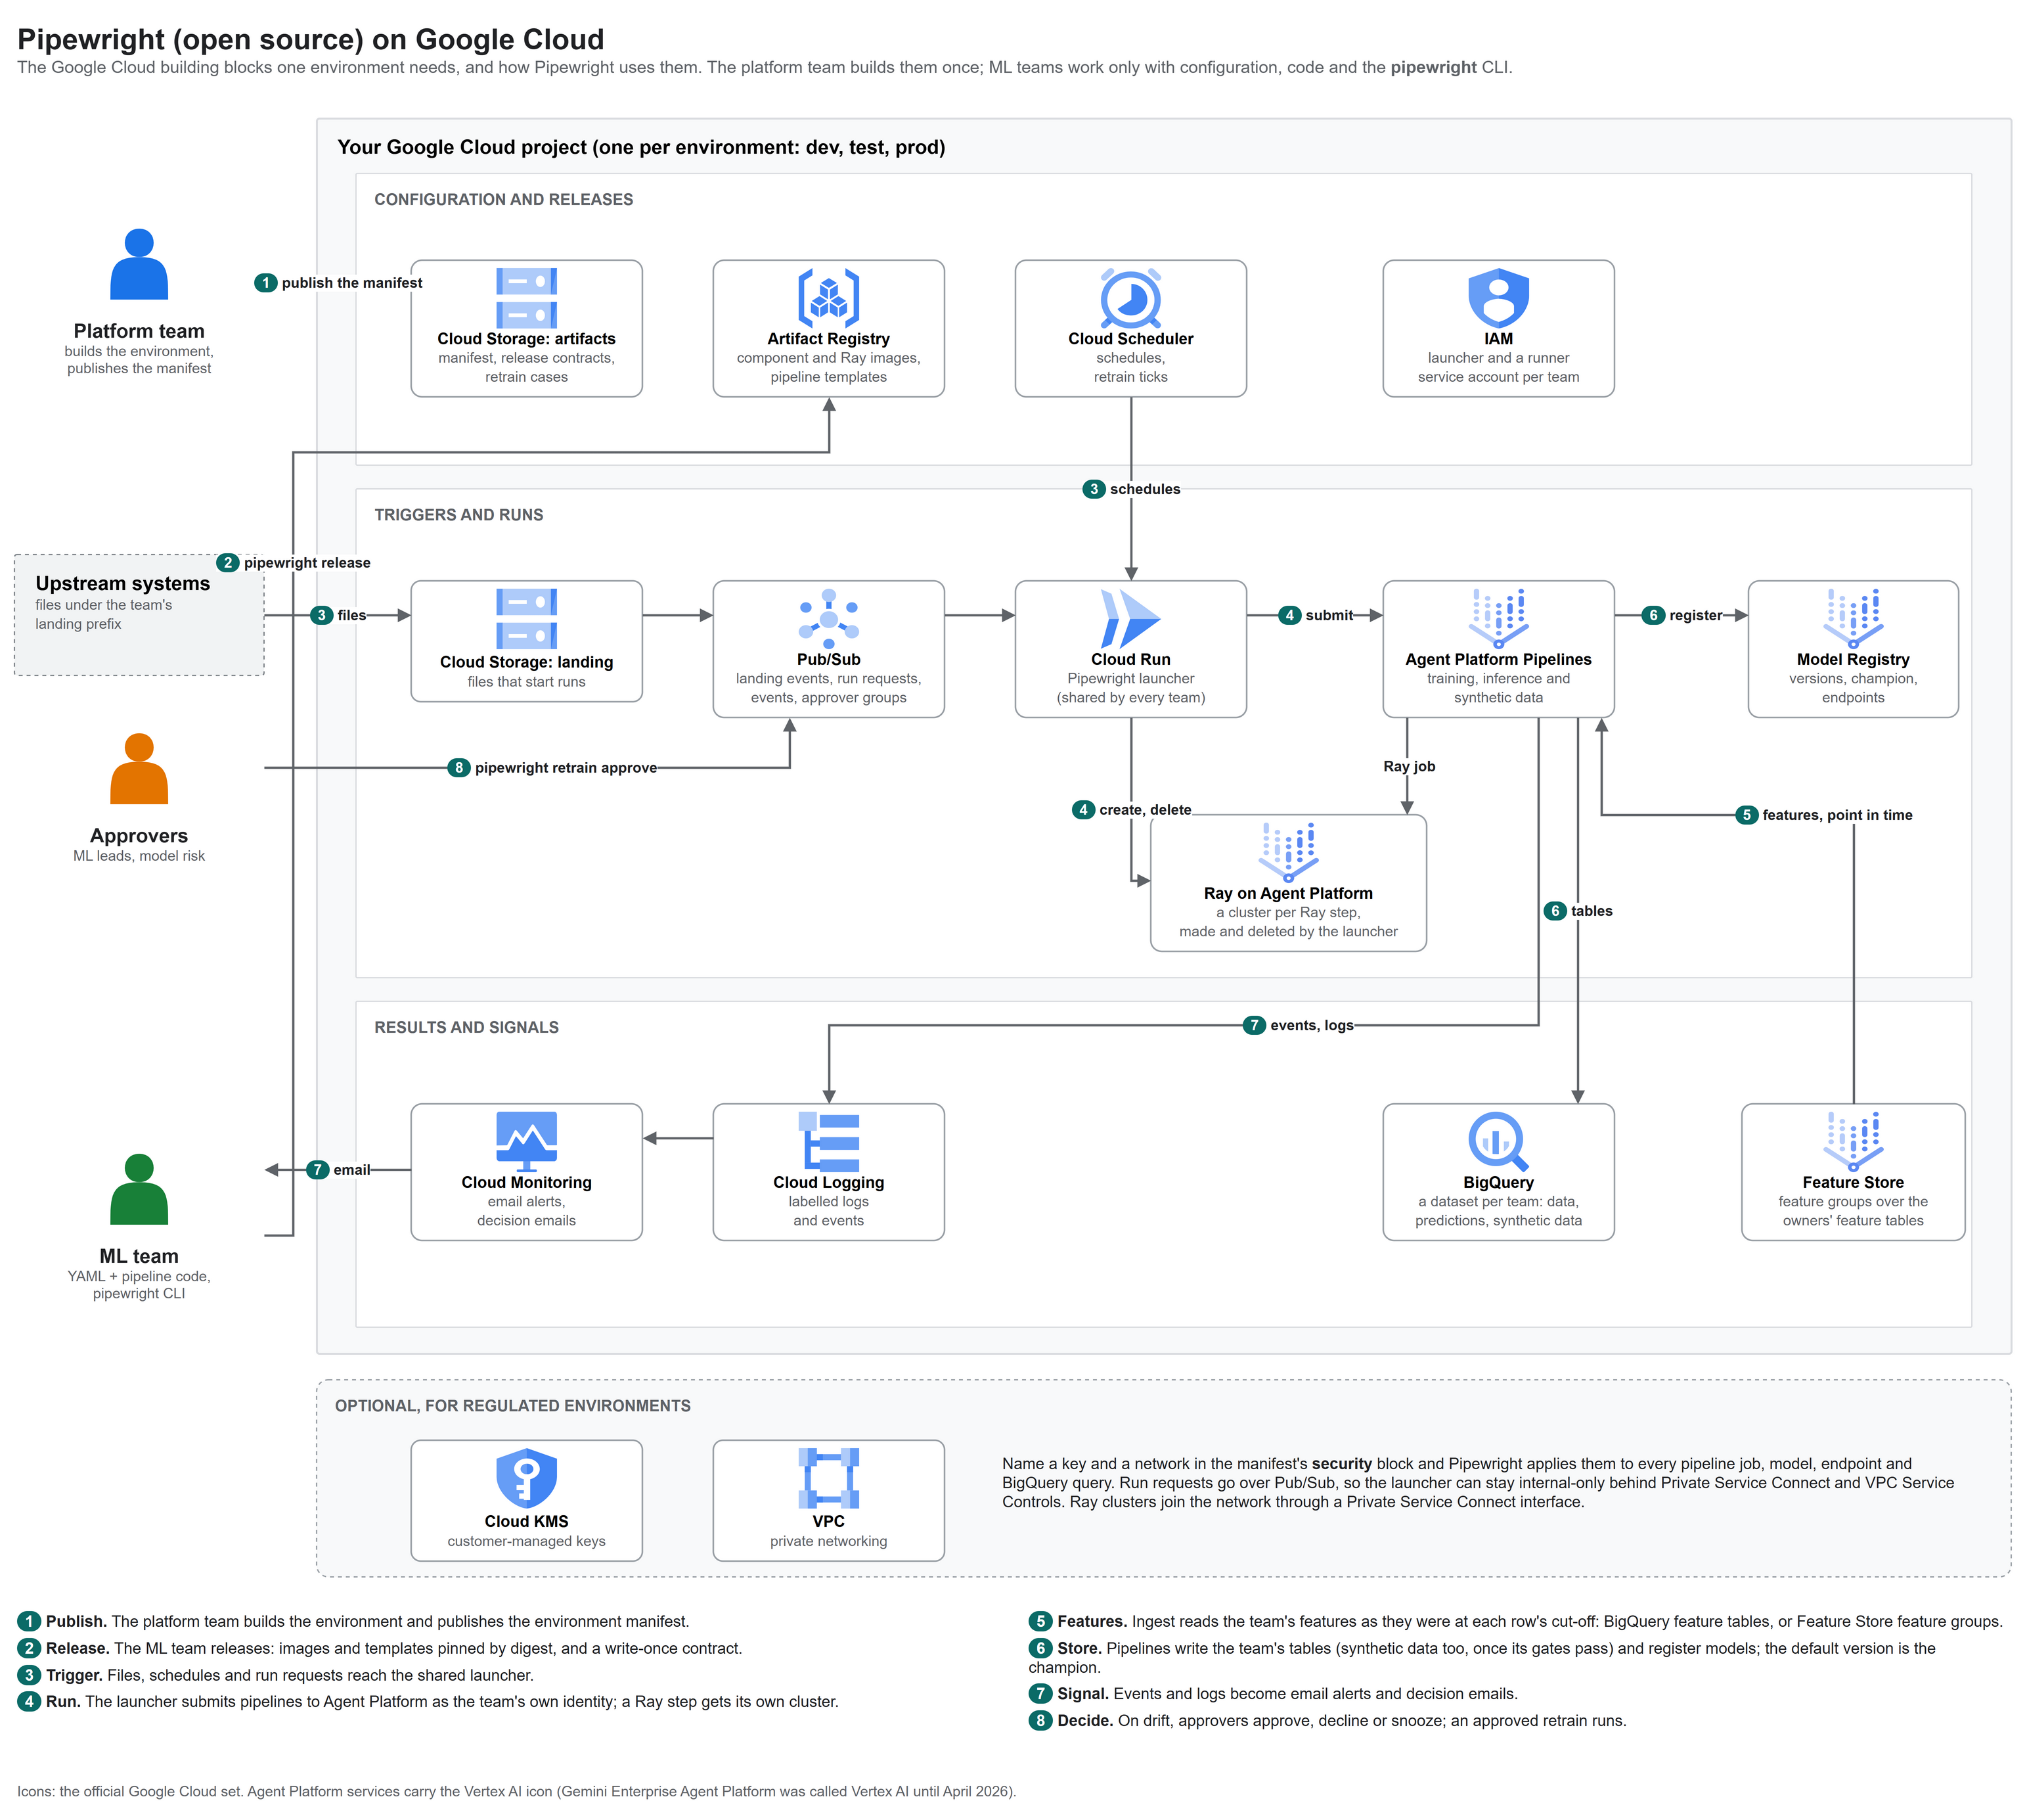
Task: Click the Artifact Registry icon
Action: [x=828, y=297]
